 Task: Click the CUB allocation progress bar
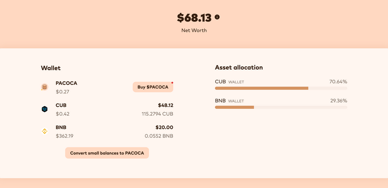point(281,88)
